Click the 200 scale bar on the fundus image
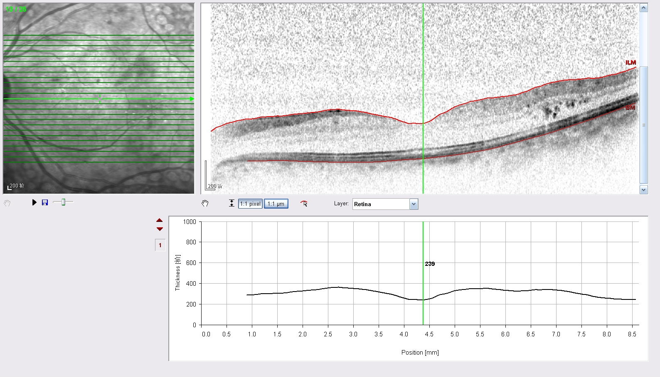 pyautogui.click(x=16, y=186)
